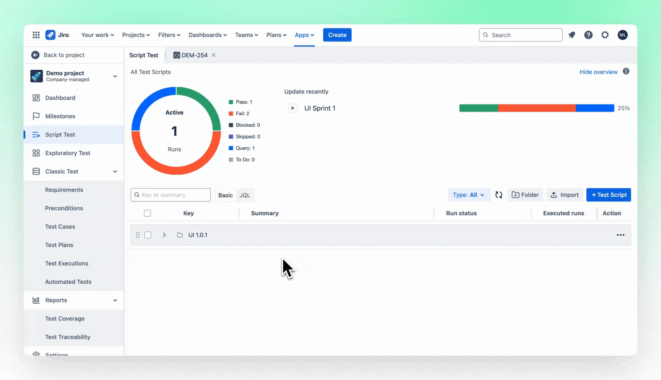Image resolution: width=661 pixels, height=380 pixels.
Task: Switch to the DEM-254 tab
Action: click(x=190, y=55)
